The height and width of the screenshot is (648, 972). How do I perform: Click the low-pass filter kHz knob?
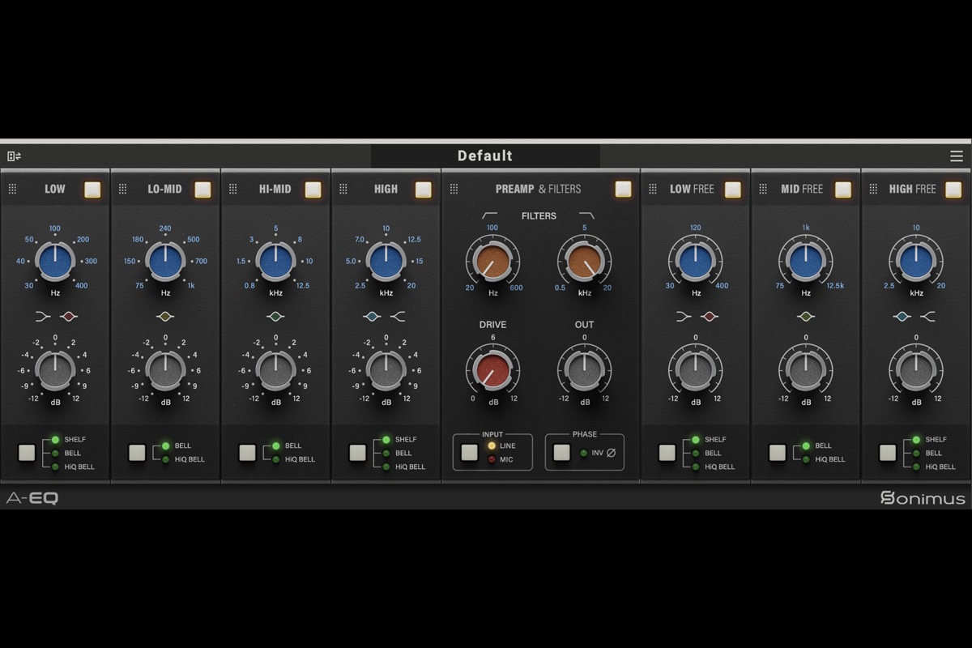584,262
